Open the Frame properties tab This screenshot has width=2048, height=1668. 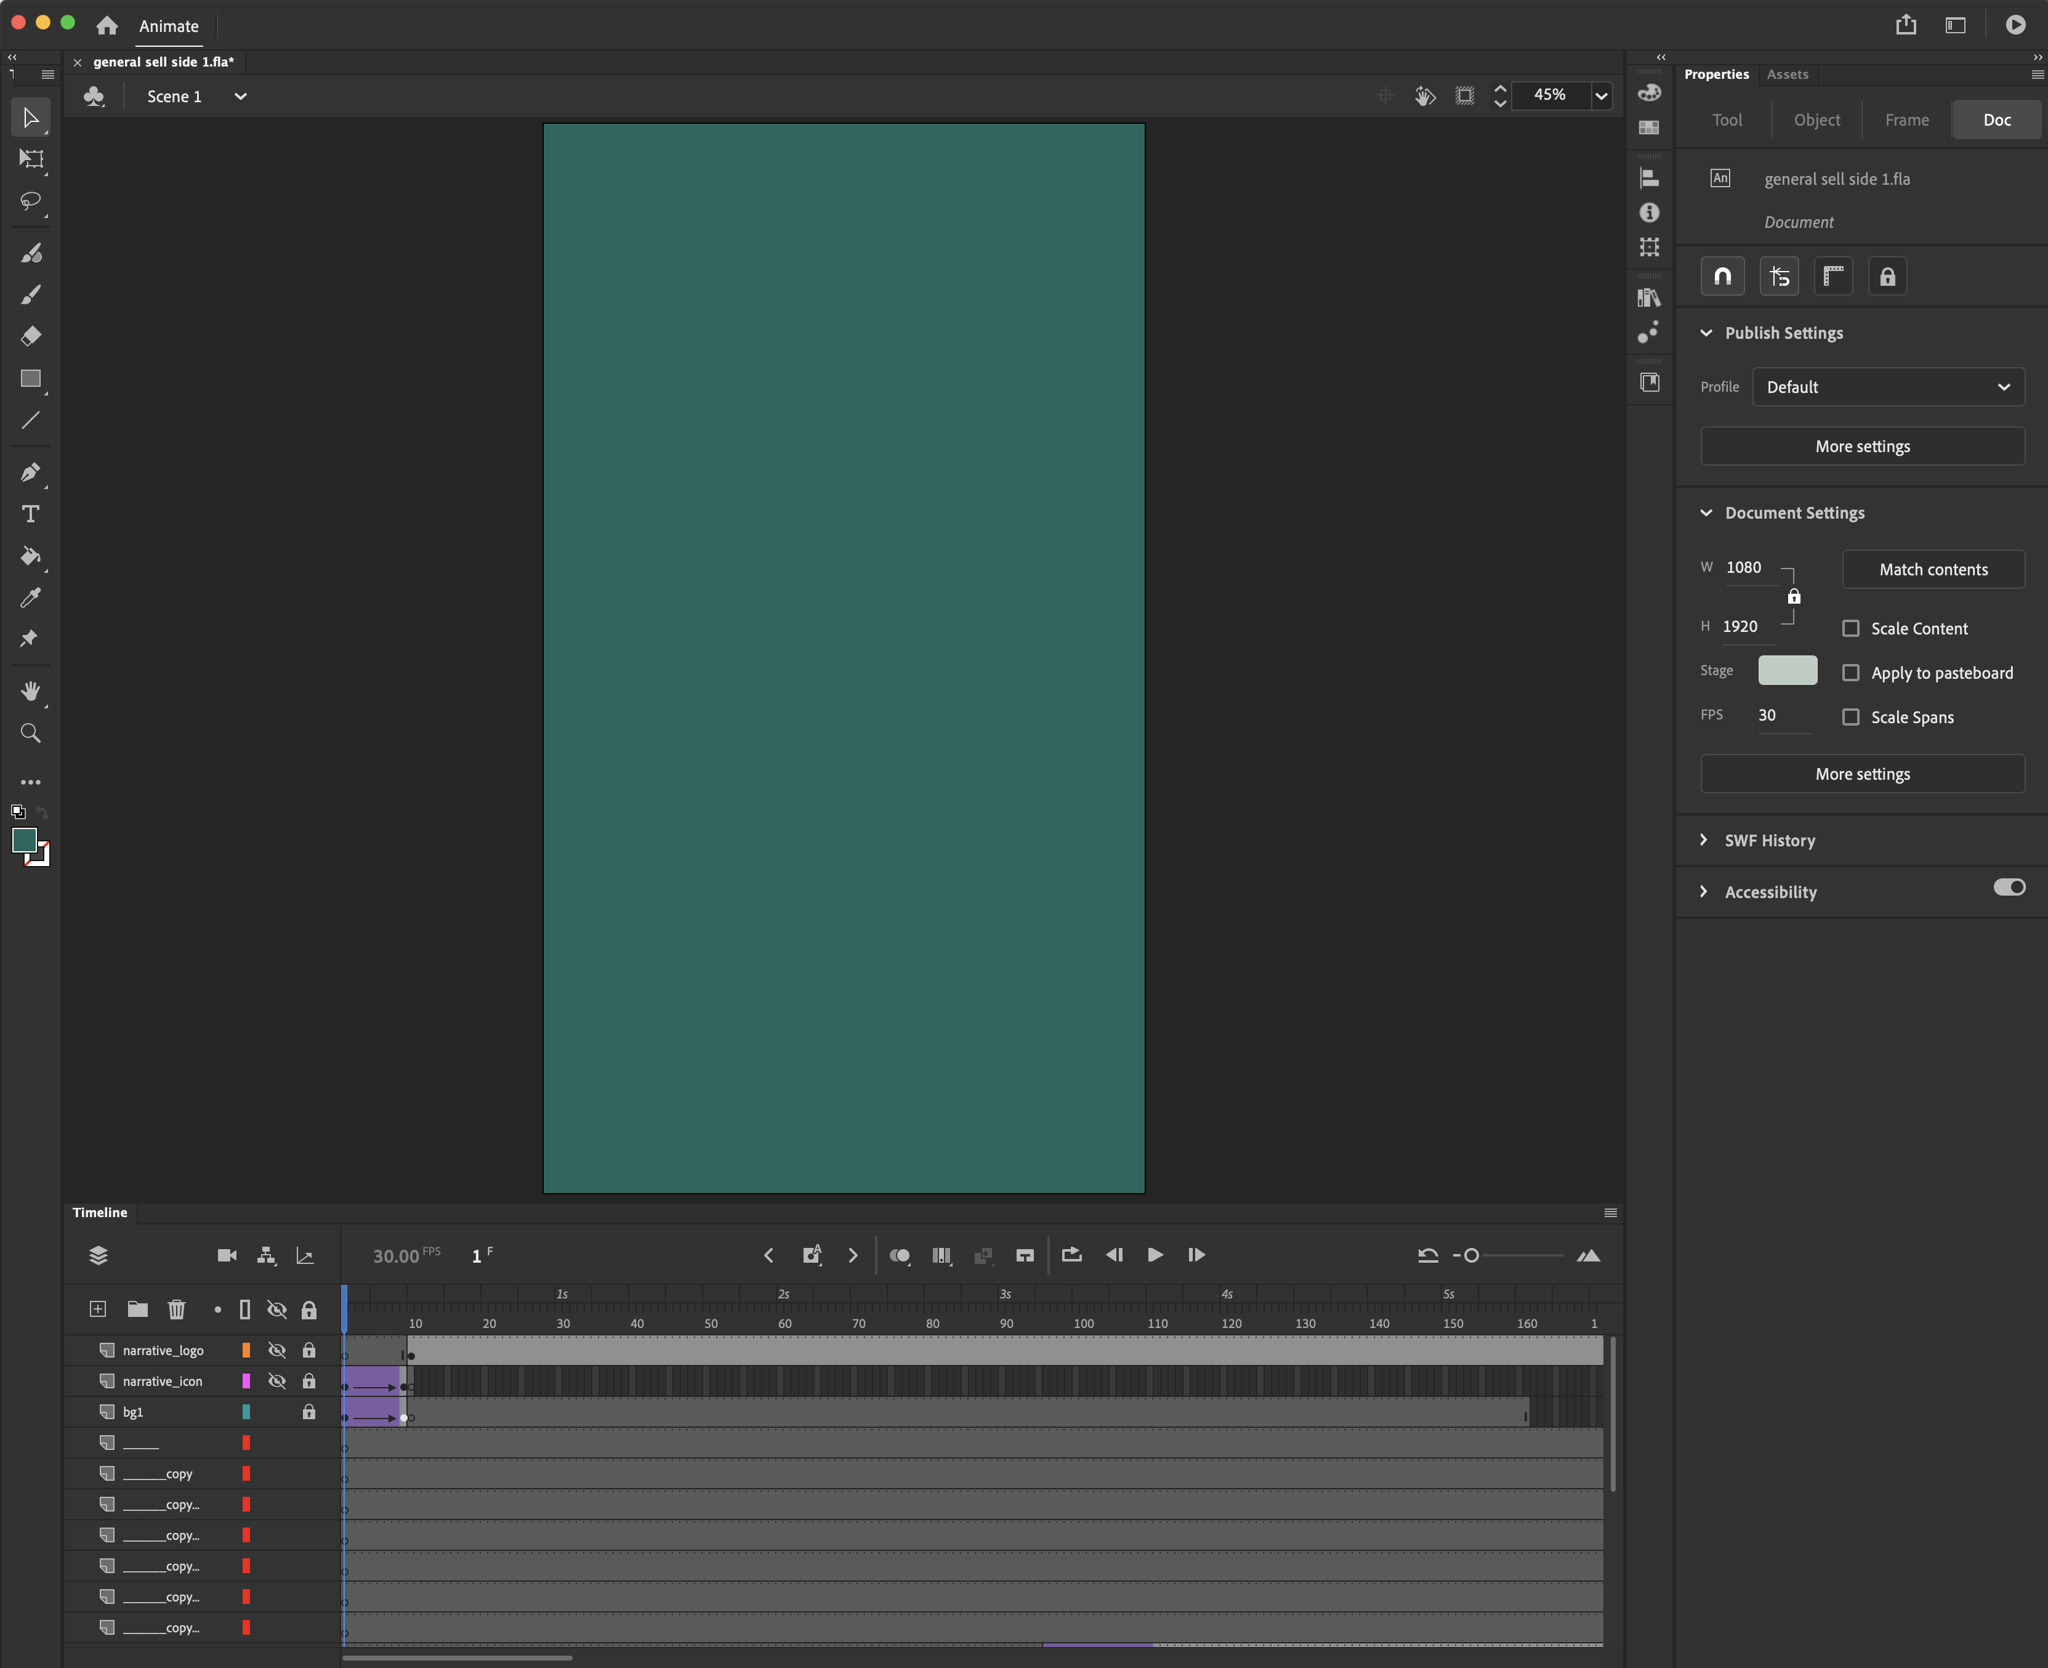click(1906, 119)
